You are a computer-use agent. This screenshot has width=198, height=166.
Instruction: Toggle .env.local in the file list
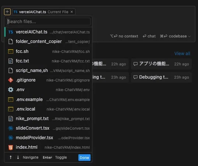[x=48, y=109]
